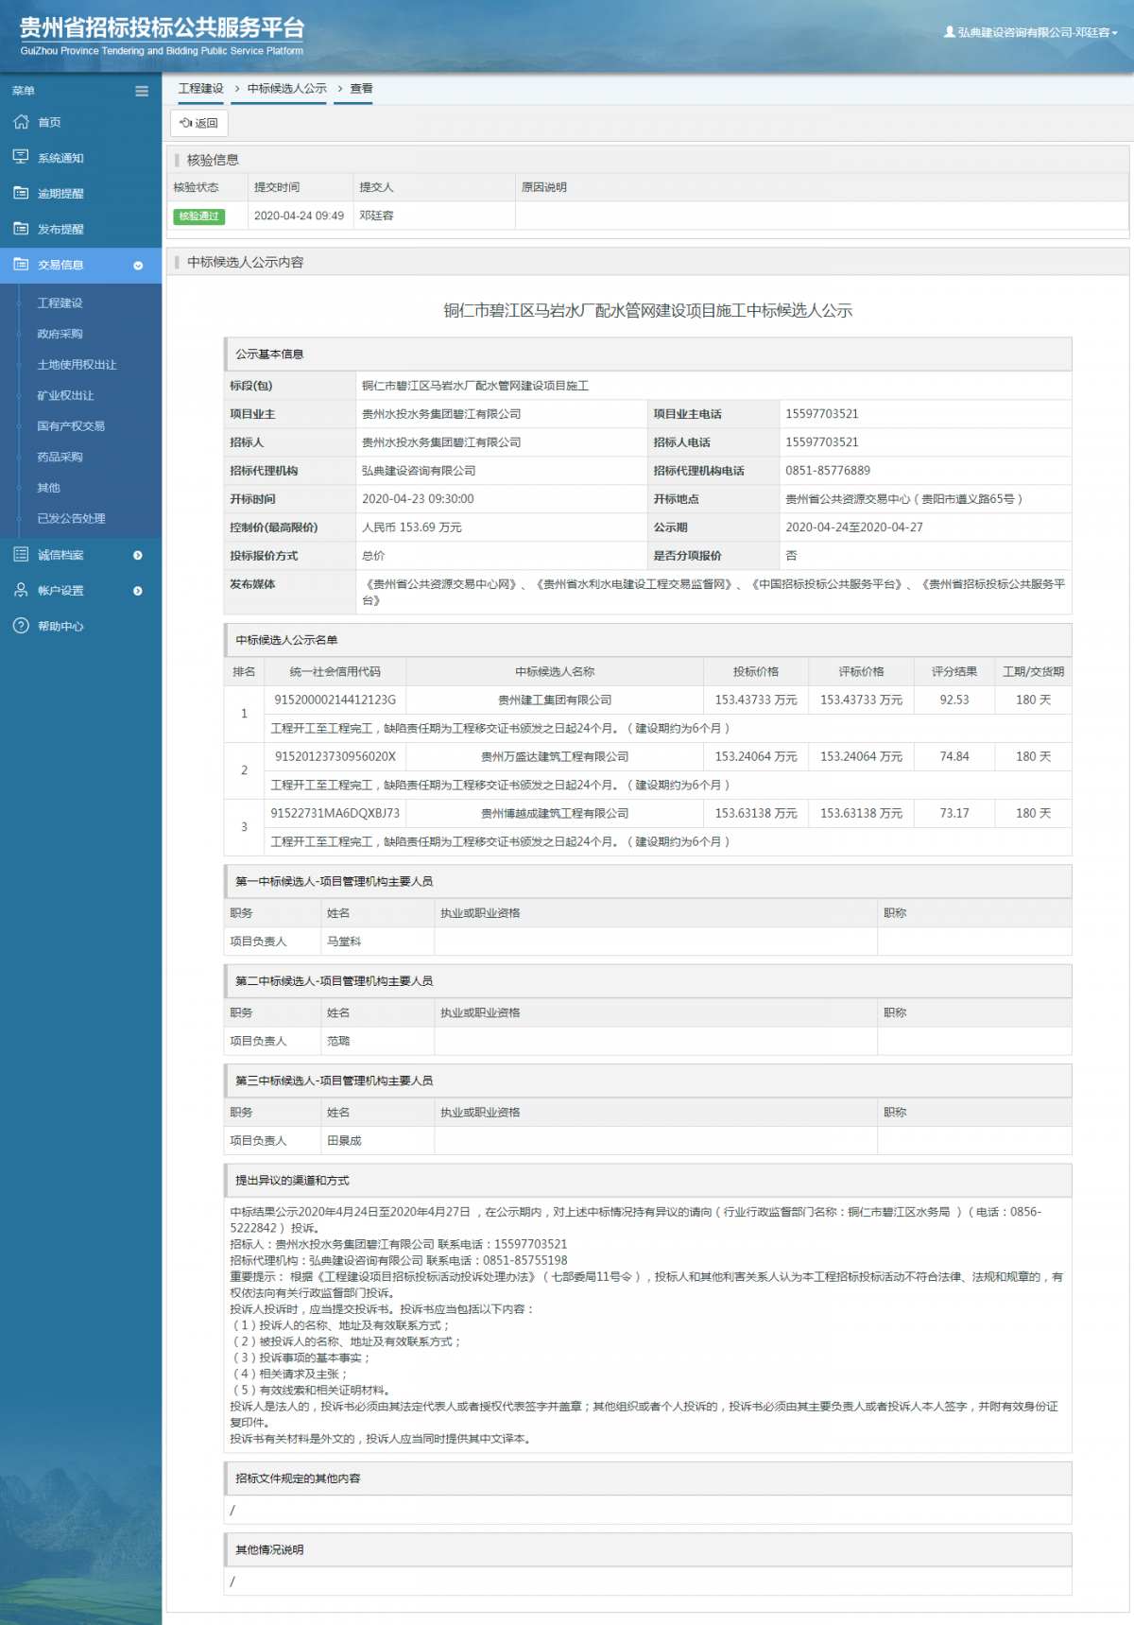Select 工程建设 submenu item in sidebar
The height and width of the screenshot is (1625, 1134).
(60, 303)
